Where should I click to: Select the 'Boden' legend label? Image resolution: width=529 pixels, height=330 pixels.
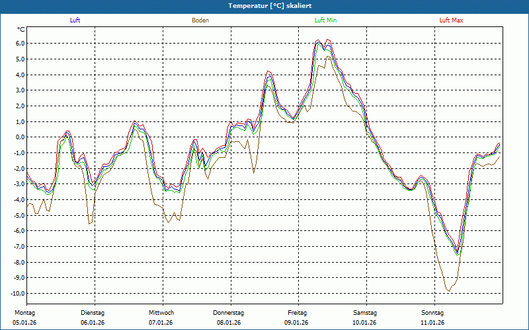click(200, 20)
